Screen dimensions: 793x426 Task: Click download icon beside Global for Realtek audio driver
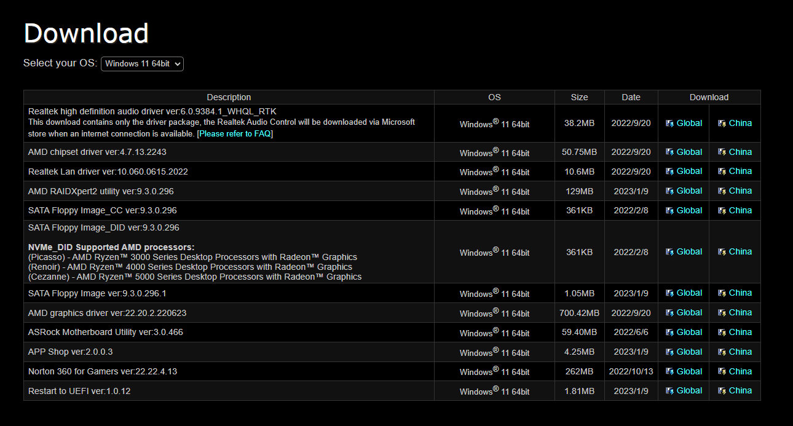click(x=669, y=123)
